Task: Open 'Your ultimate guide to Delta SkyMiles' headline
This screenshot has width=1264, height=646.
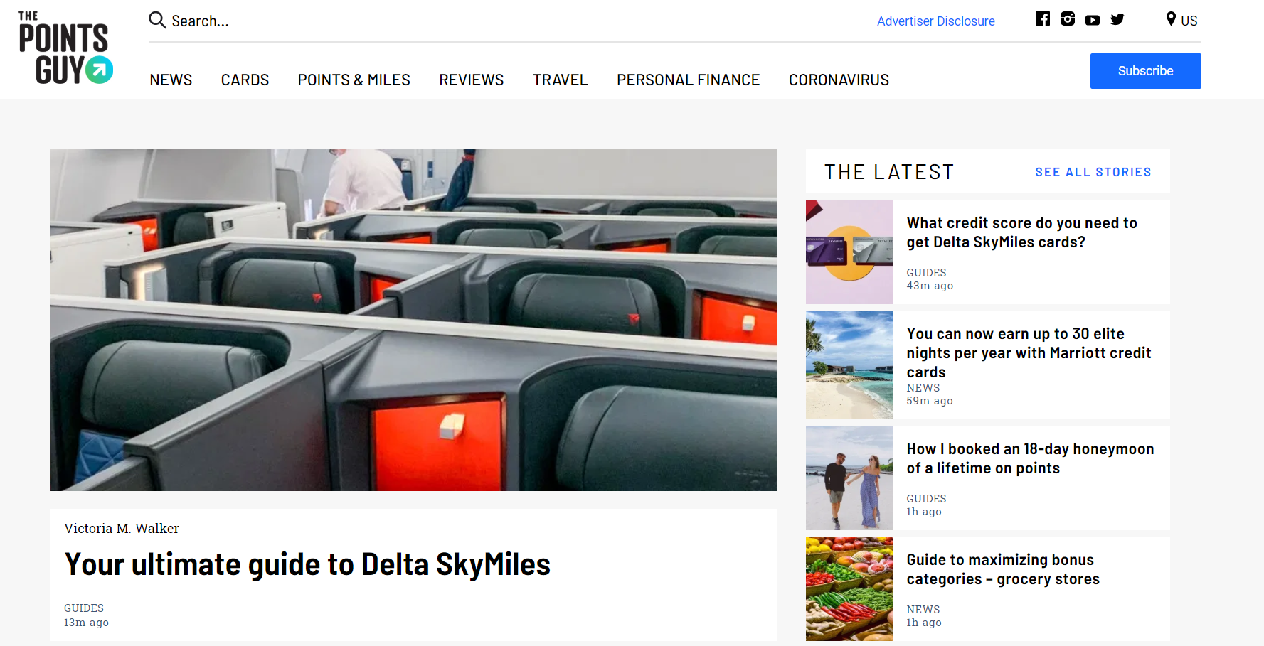Action: tap(307, 565)
